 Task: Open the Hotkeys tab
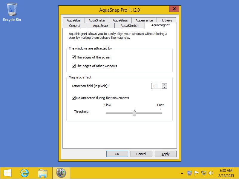166,20
